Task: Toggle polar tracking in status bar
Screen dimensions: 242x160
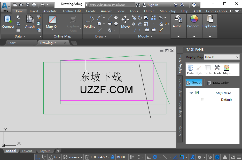Action: click(155, 157)
